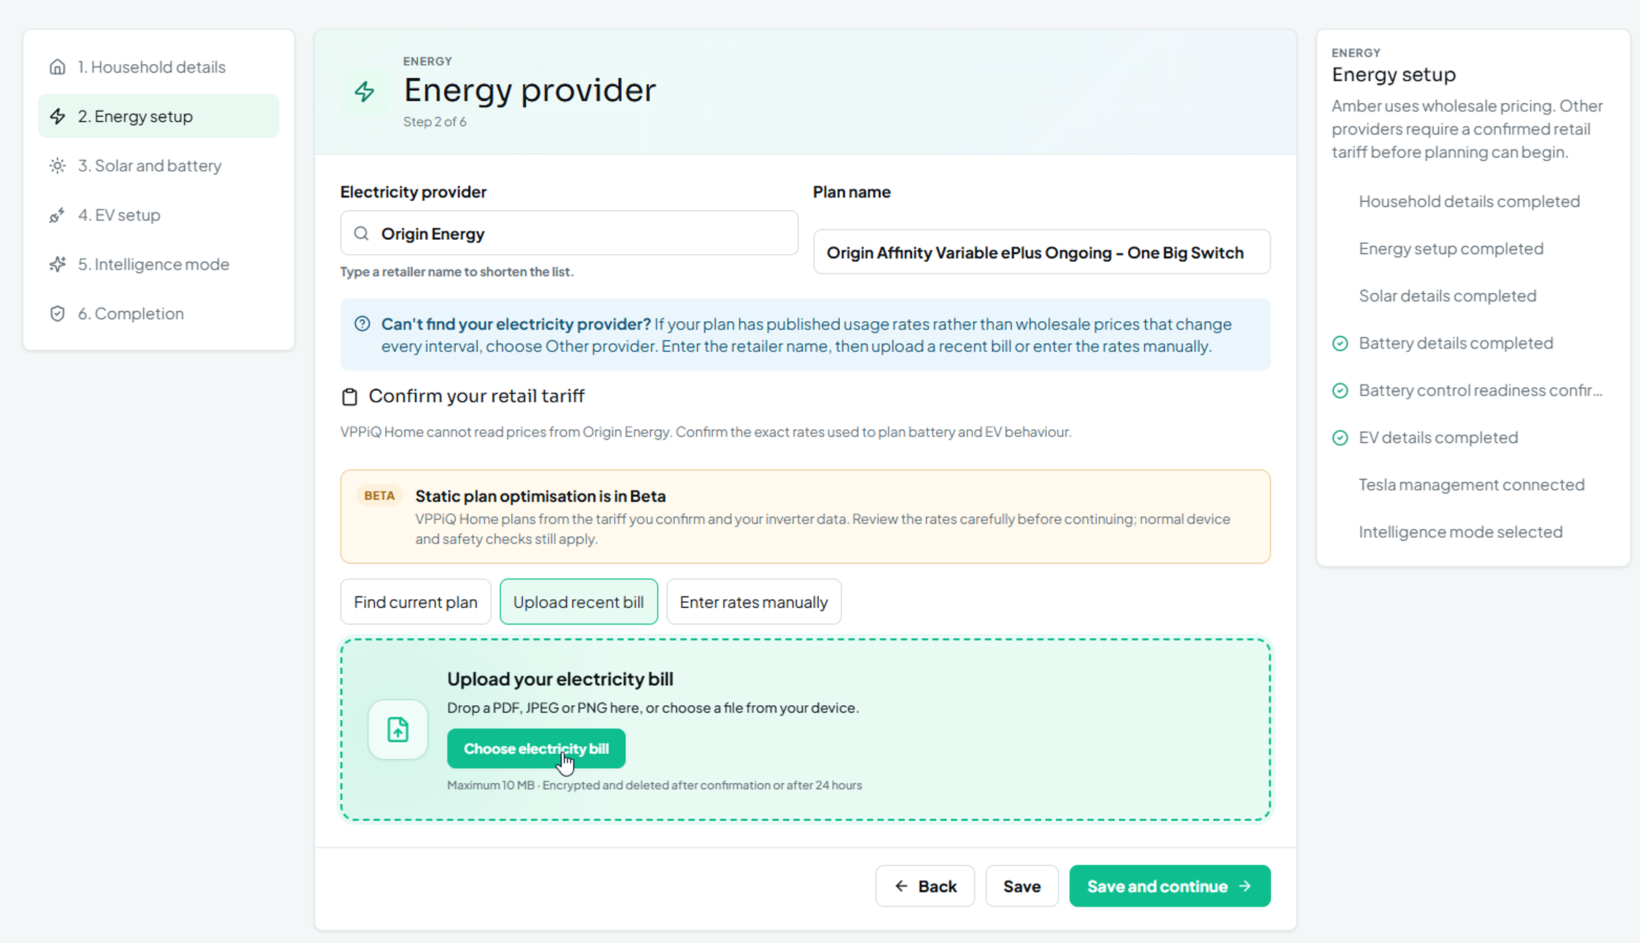Click the question mark help icon
The height and width of the screenshot is (943, 1640).
coord(362,324)
